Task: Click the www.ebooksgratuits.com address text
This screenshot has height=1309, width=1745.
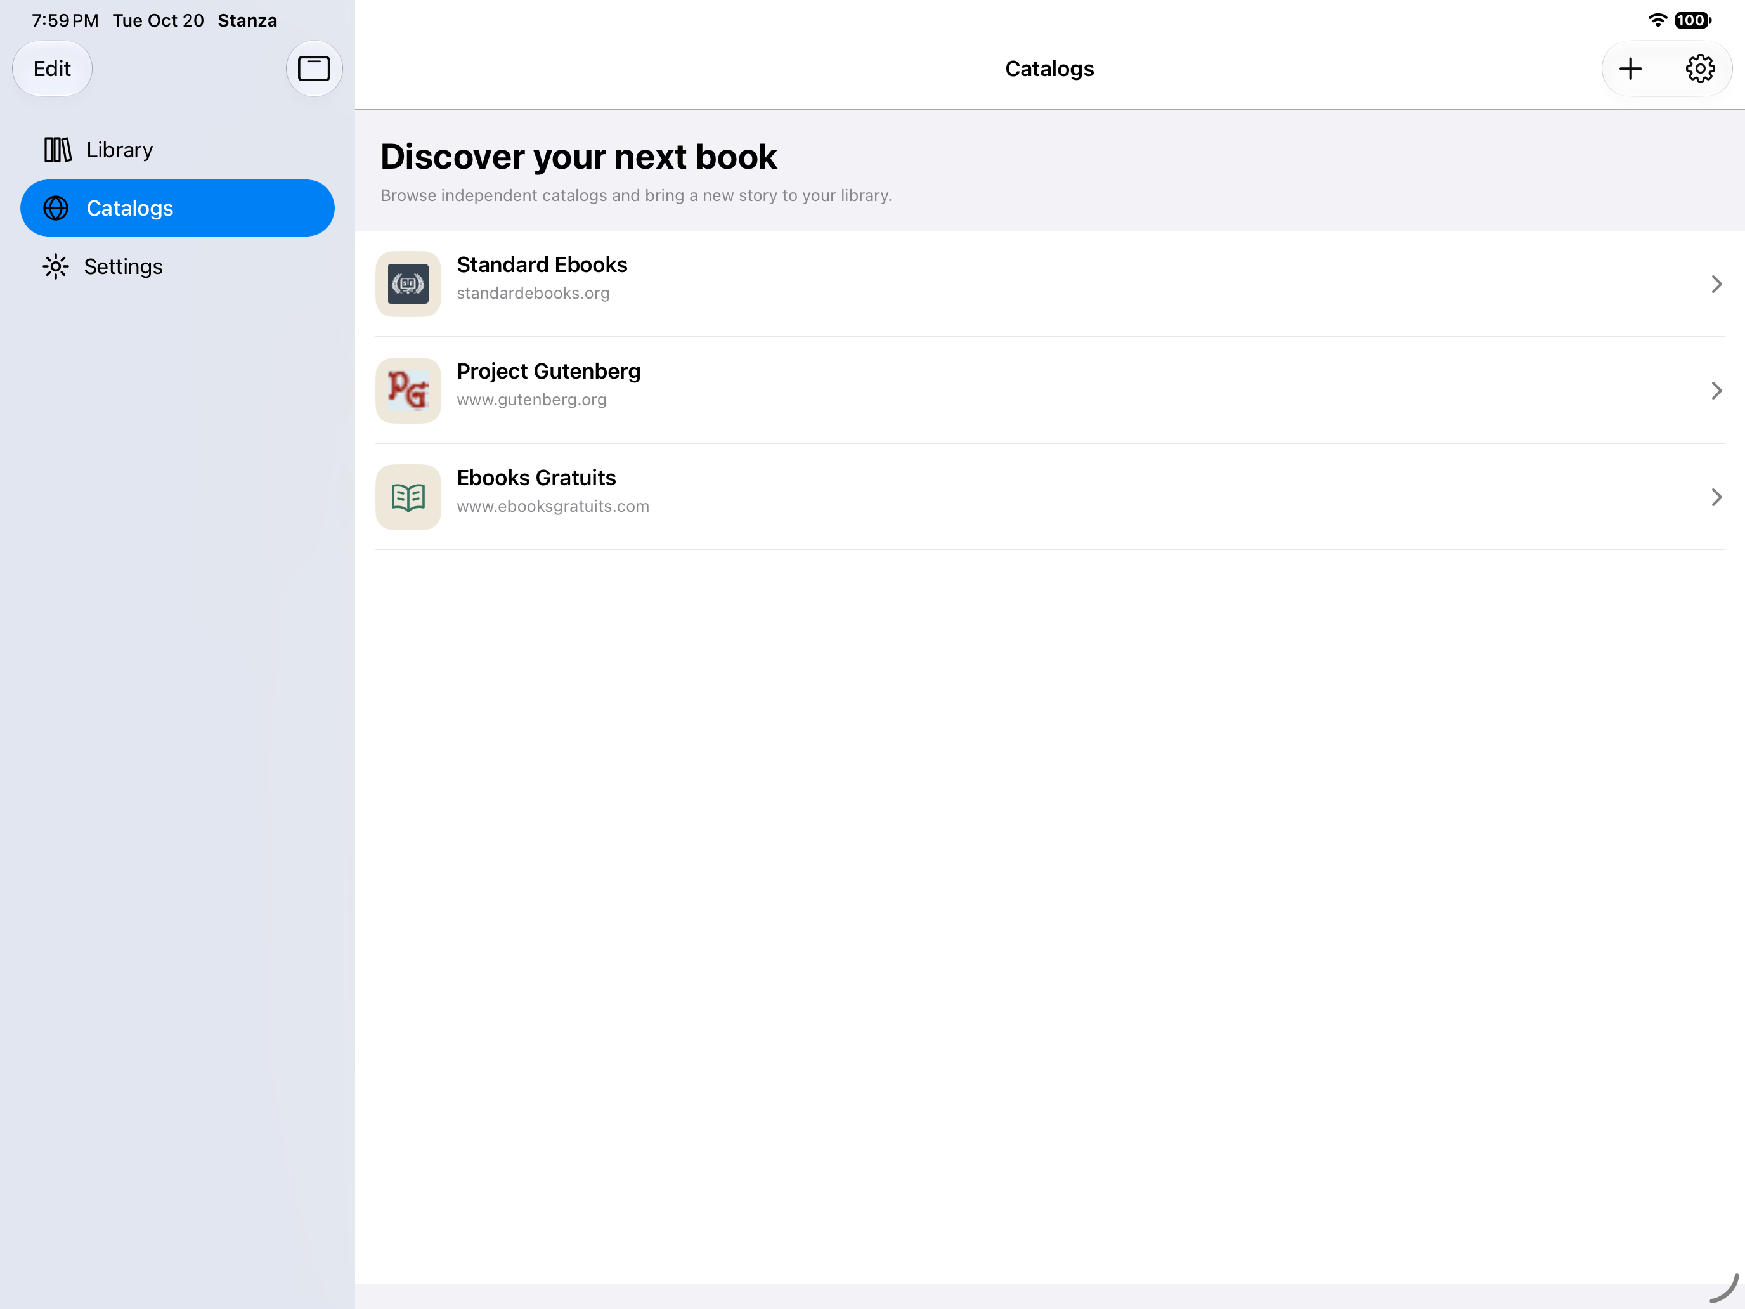Action: 553,507
